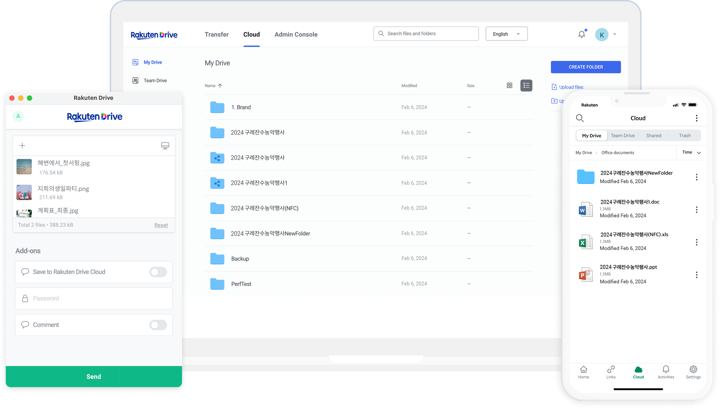Image resolution: width=722 pixels, height=410 pixels.
Task: Switch to the Transfer tab
Action: [217, 34]
